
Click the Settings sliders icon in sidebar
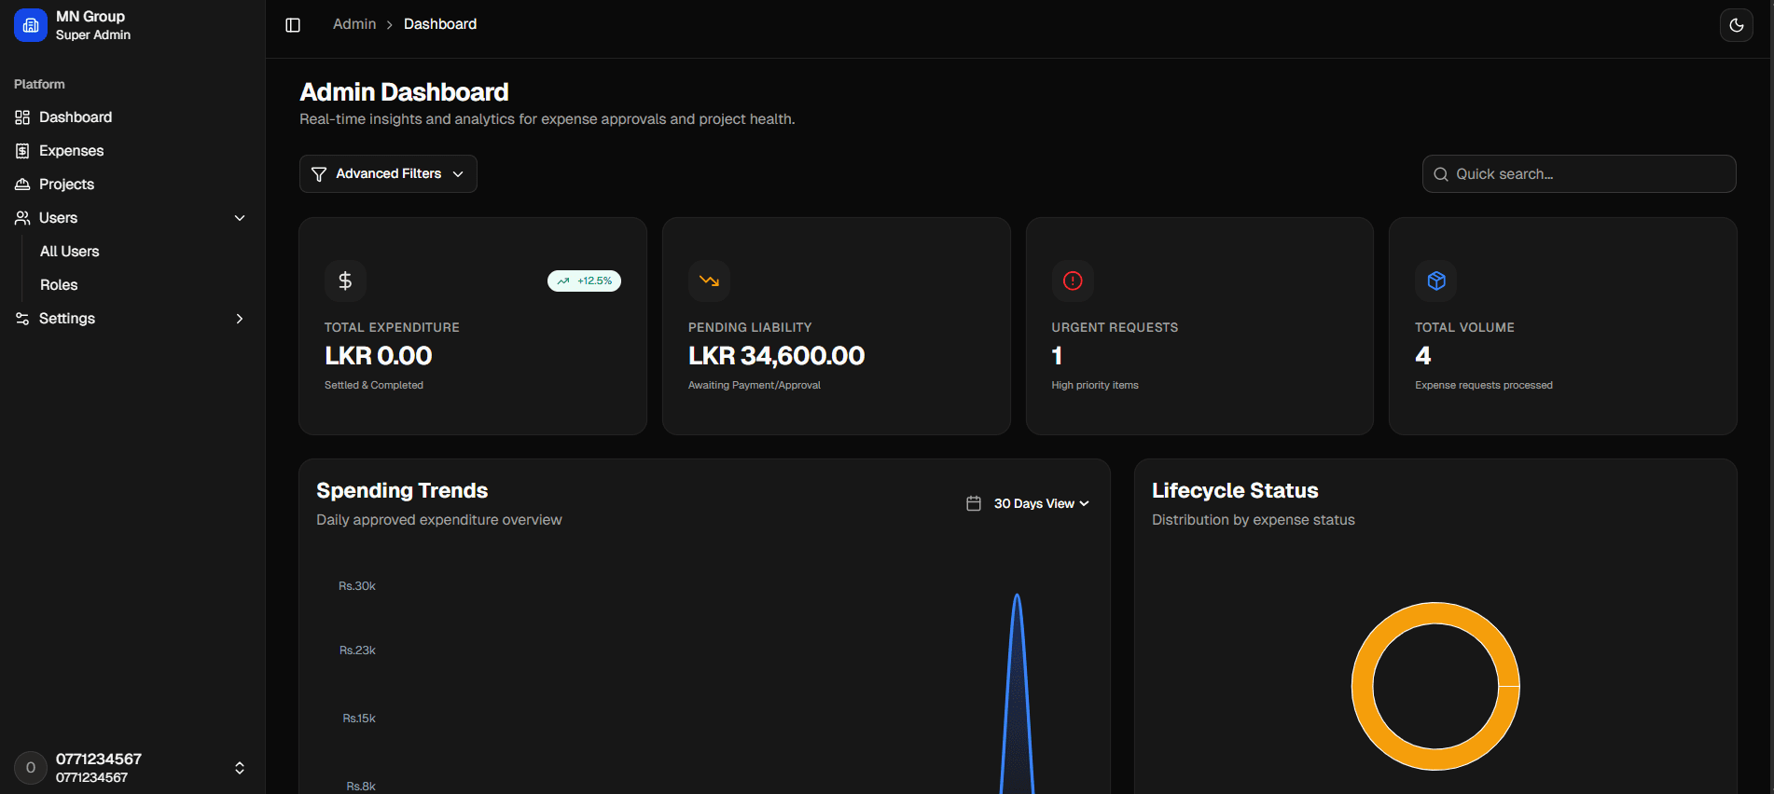(22, 319)
